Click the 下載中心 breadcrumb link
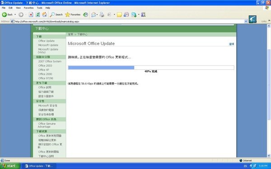This screenshot has width=271, height=169. (x=83, y=34)
